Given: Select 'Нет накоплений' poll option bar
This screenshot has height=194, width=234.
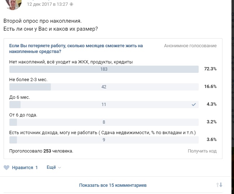Looking at the screenshot, I should point(104,69).
